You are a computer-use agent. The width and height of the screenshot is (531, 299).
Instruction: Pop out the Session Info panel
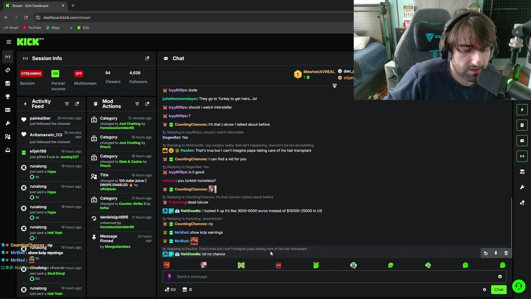coord(147,59)
